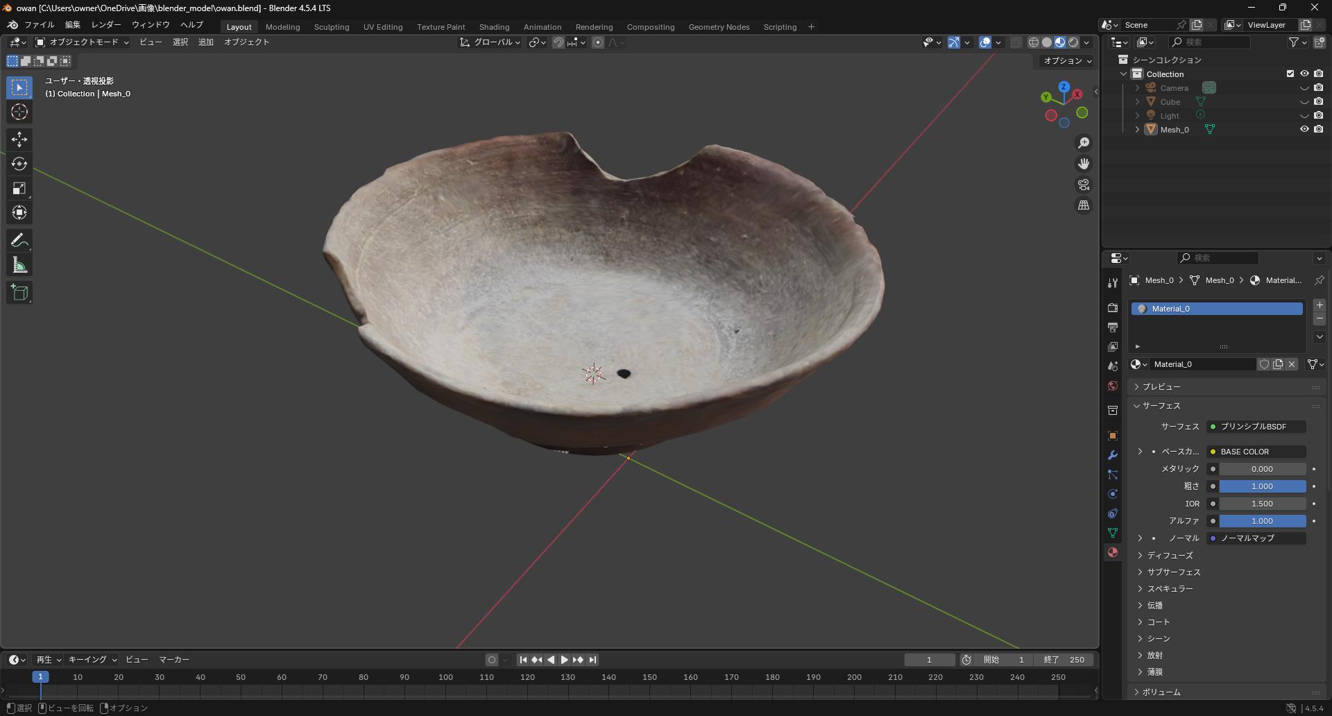Activate the Add Cube tool
1332x716 pixels.
(x=19, y=293)
